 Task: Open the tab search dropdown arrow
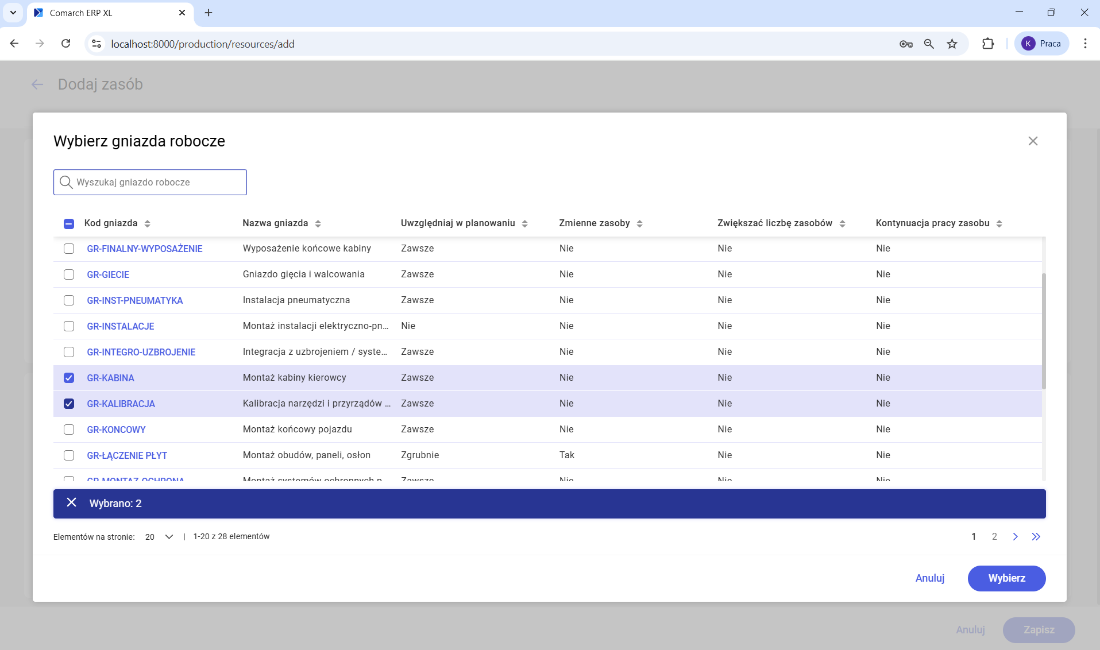[13, 13]
